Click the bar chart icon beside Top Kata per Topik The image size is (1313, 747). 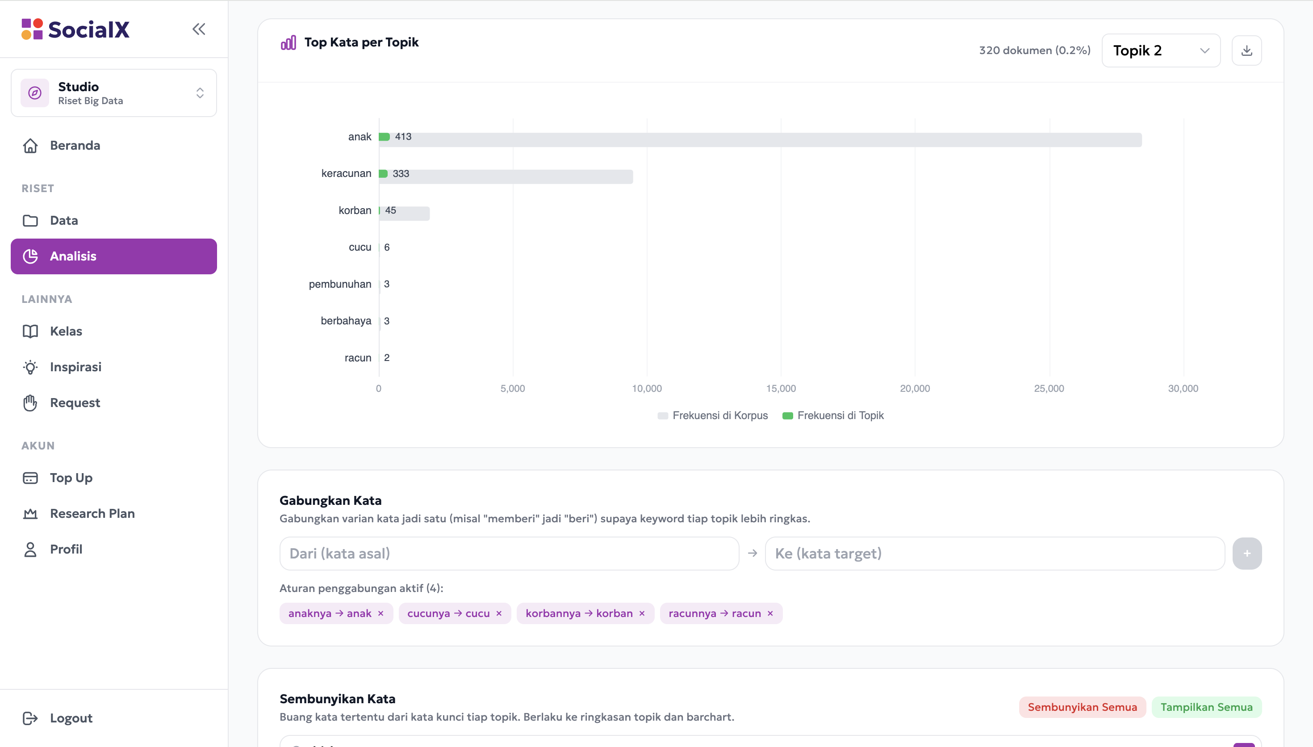pos(288,42)
